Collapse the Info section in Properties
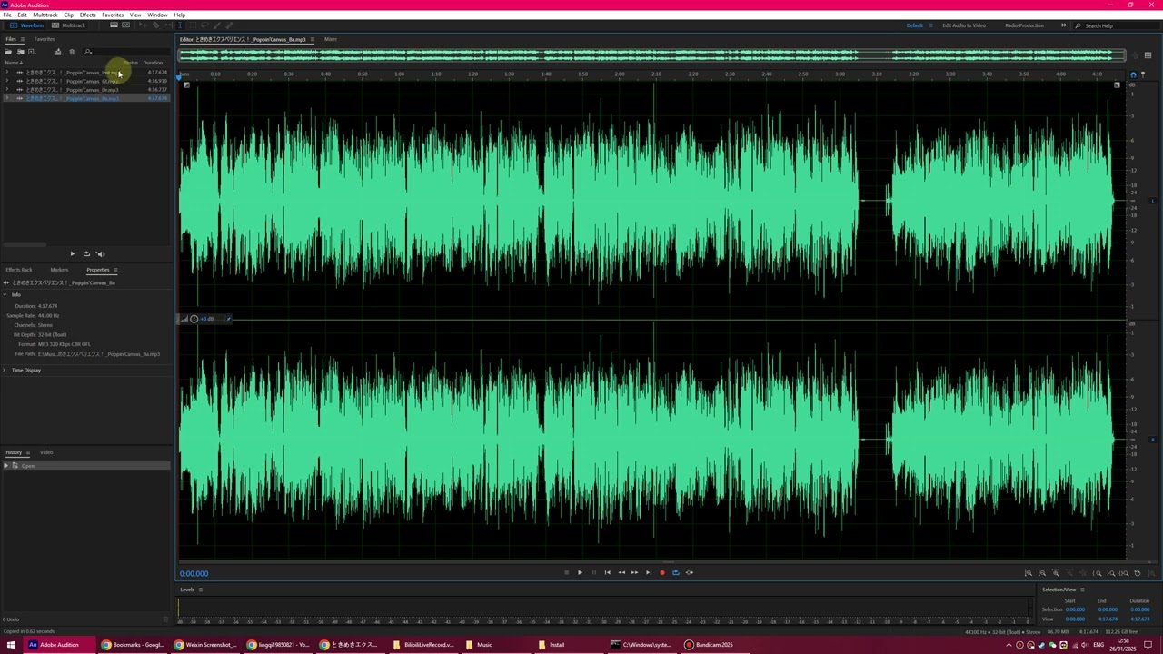1163x654 pixels. (x=5, y=295)
